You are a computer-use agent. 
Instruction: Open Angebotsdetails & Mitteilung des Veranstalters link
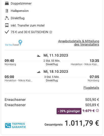pos(79,43)
